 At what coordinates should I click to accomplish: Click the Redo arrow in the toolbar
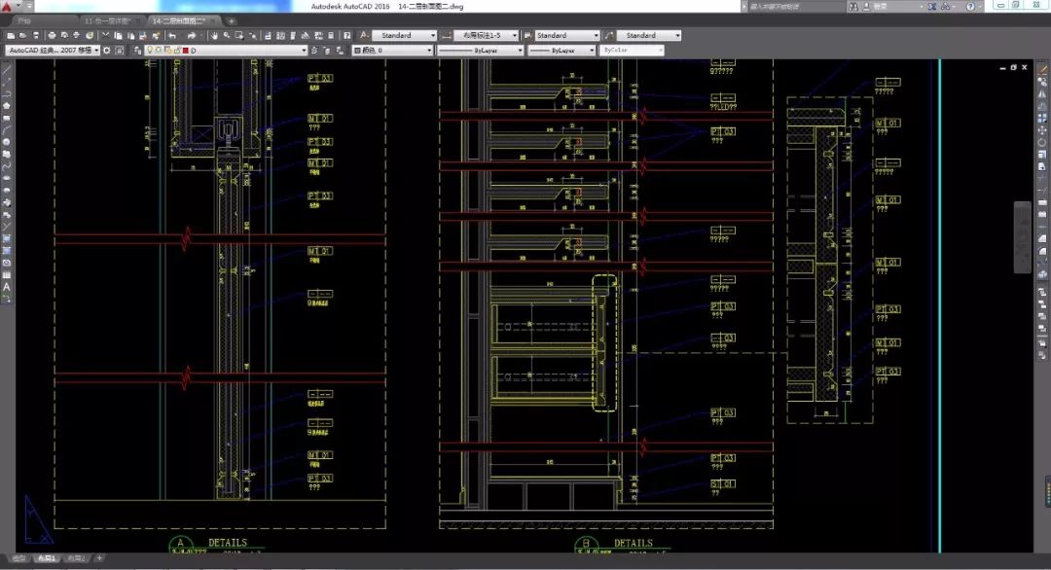click(192, 36)
